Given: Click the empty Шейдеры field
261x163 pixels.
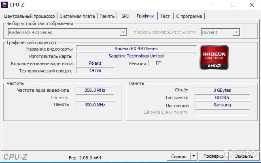Looking at the screenshot, I should click(95, 97).
